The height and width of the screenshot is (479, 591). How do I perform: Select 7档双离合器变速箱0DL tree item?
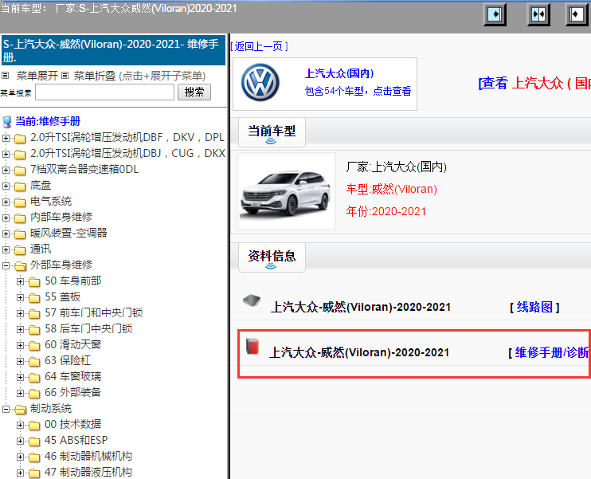84,169
